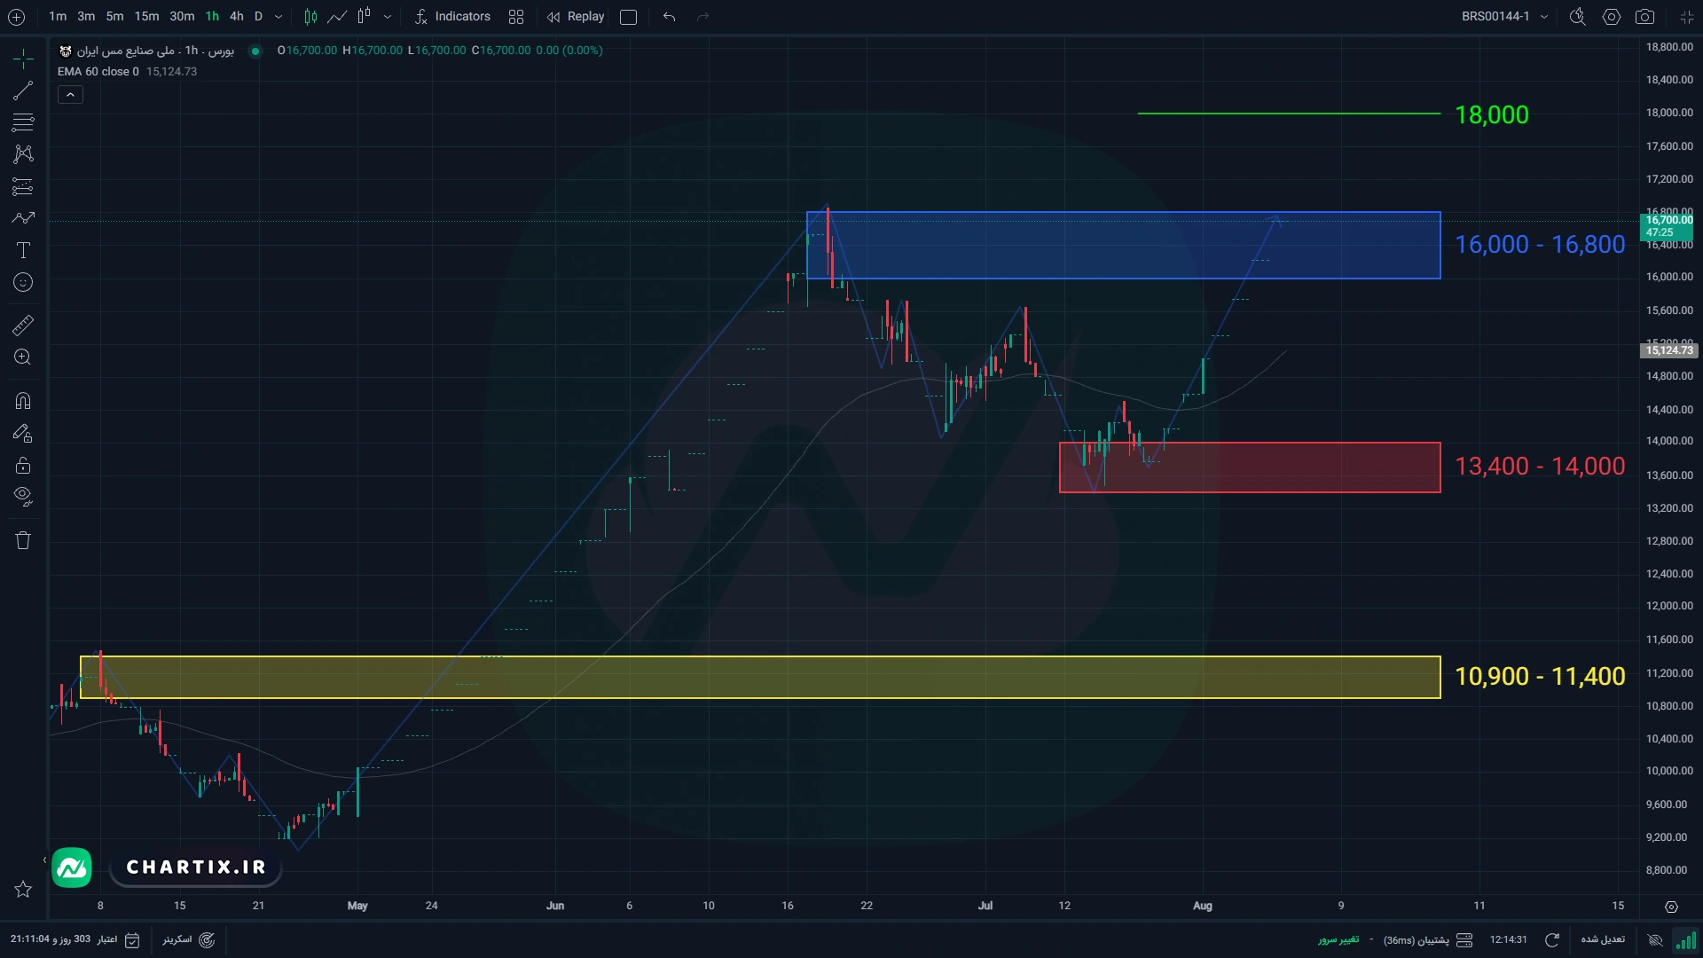This screenshot has height=958, width=1703.
Task: Select the 3m timeframe
Action: (x=86, y=17)
